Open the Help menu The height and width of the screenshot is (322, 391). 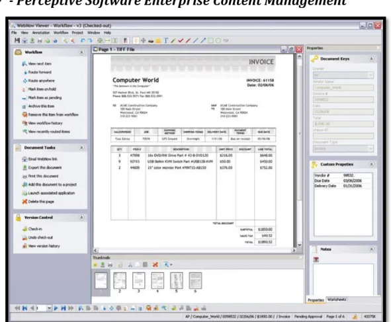pyautogui.click(x=107, y=32)
